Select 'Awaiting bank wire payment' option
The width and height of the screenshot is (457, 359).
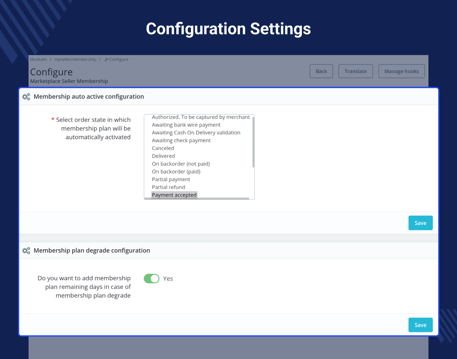coord(186,125)
